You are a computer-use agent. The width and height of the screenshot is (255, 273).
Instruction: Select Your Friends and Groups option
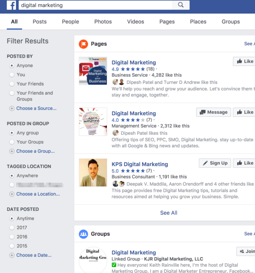coord(12,93)
